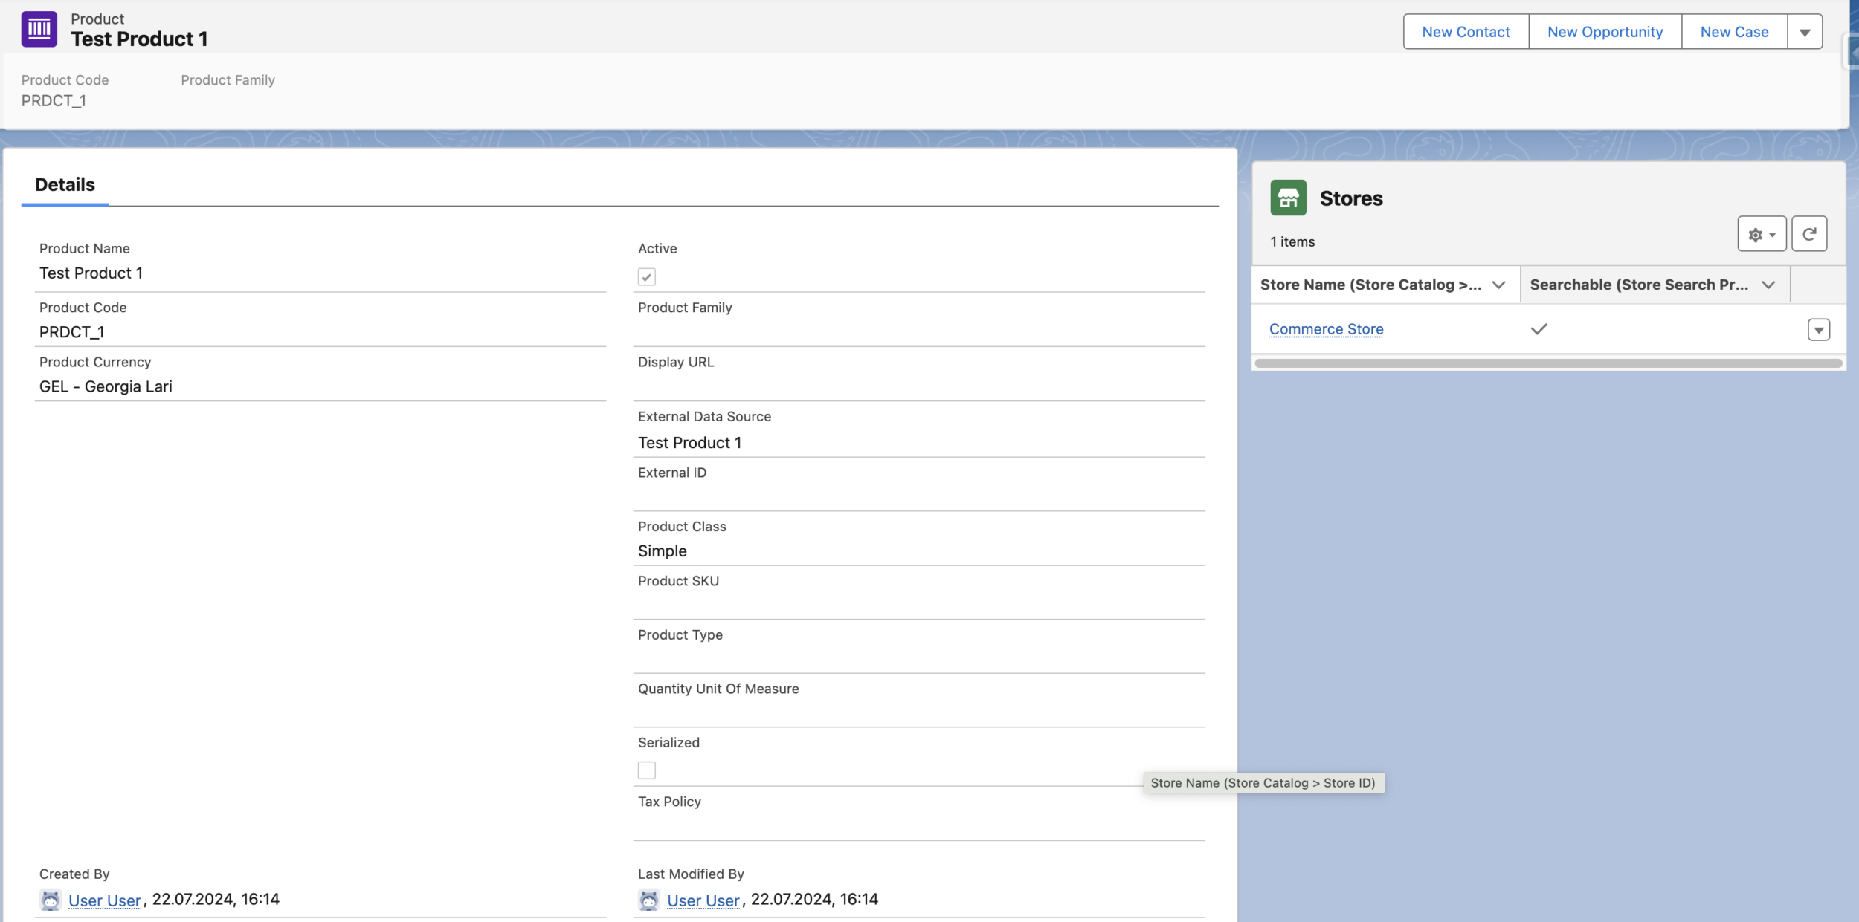Click the avatar icon under Created By
The height and width of the screenshot is (922, 1859).
[50, 899]
